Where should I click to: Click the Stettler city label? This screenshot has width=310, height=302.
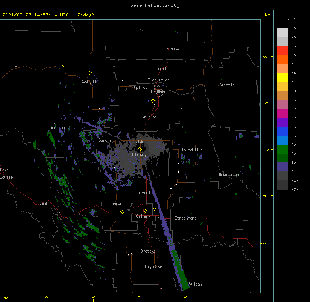pos(228,85)
